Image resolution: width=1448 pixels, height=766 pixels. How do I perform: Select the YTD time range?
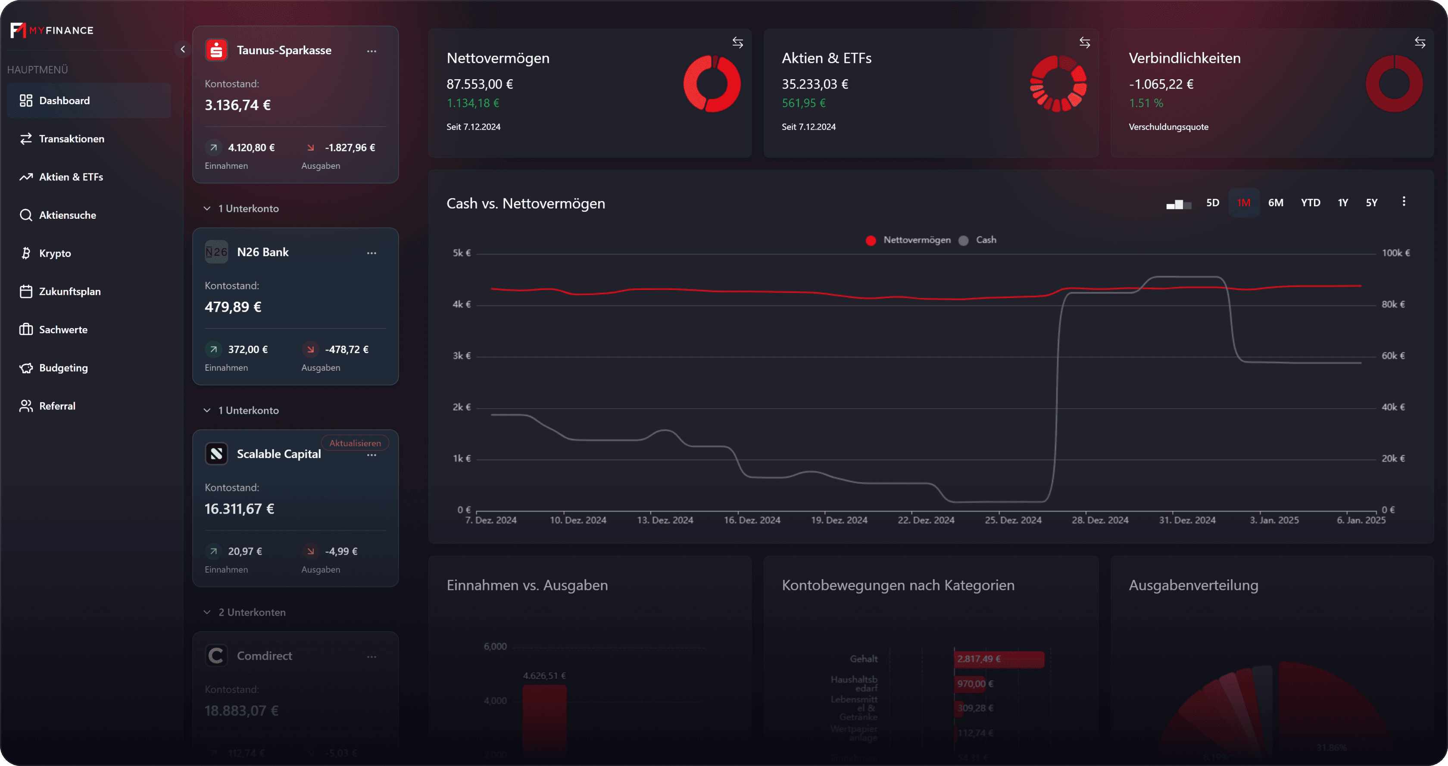pos(1310,203)
